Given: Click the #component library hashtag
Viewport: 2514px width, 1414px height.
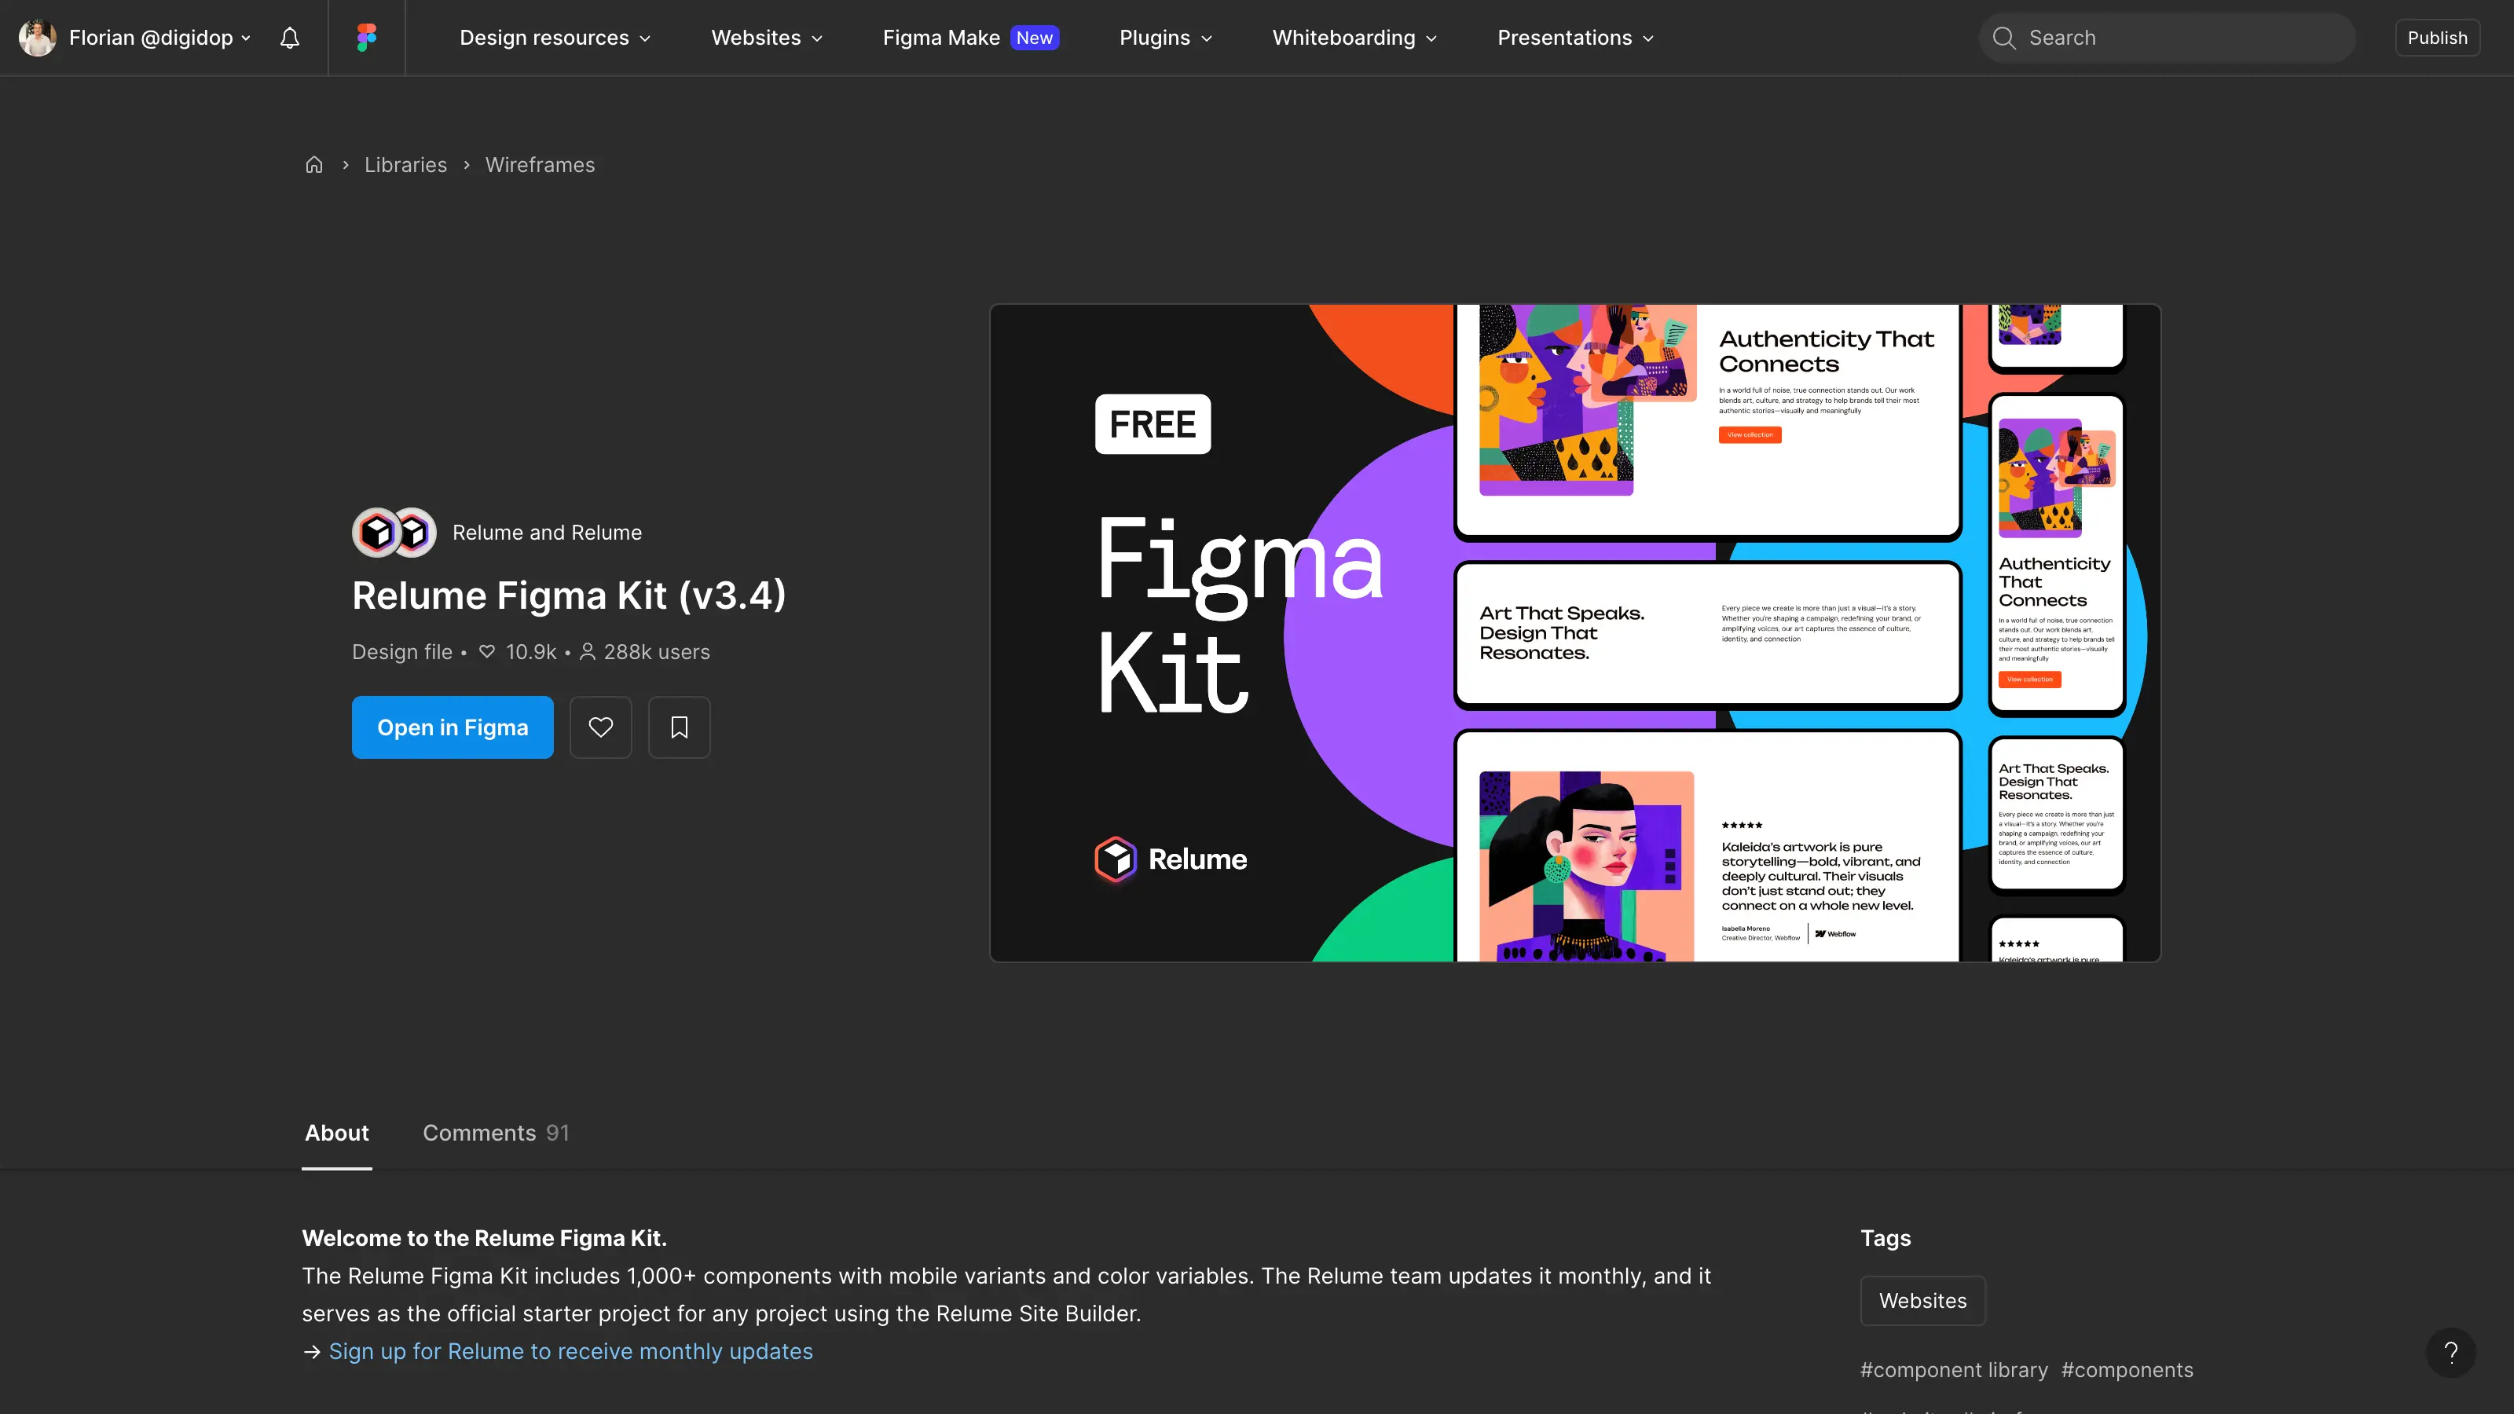Looking at the screenshot, I should (x=1954, y=1370).
